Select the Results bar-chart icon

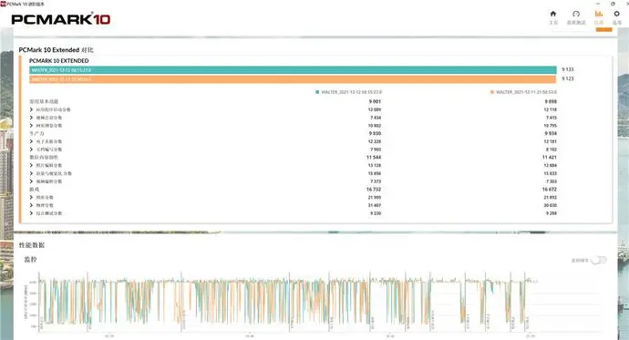pos(599,14)
